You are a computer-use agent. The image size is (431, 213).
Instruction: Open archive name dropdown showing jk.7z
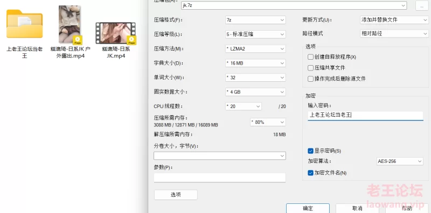[x=294, y=5]
